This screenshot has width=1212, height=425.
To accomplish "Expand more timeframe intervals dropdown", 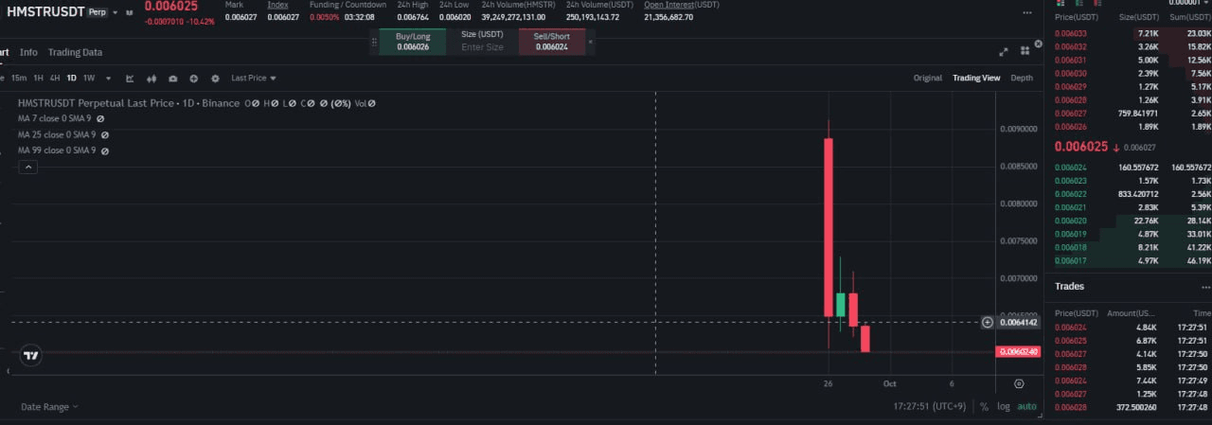I will (108, 78).
